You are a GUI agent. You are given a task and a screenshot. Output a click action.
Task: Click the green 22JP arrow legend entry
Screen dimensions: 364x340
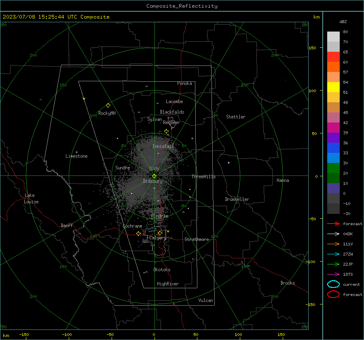[333, 264]
